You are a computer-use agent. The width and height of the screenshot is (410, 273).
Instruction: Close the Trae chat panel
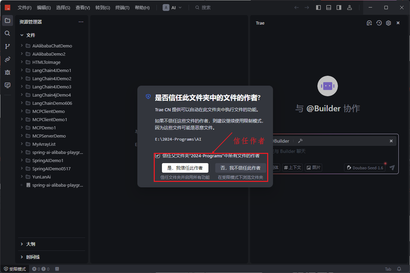[x=398, y=23]
